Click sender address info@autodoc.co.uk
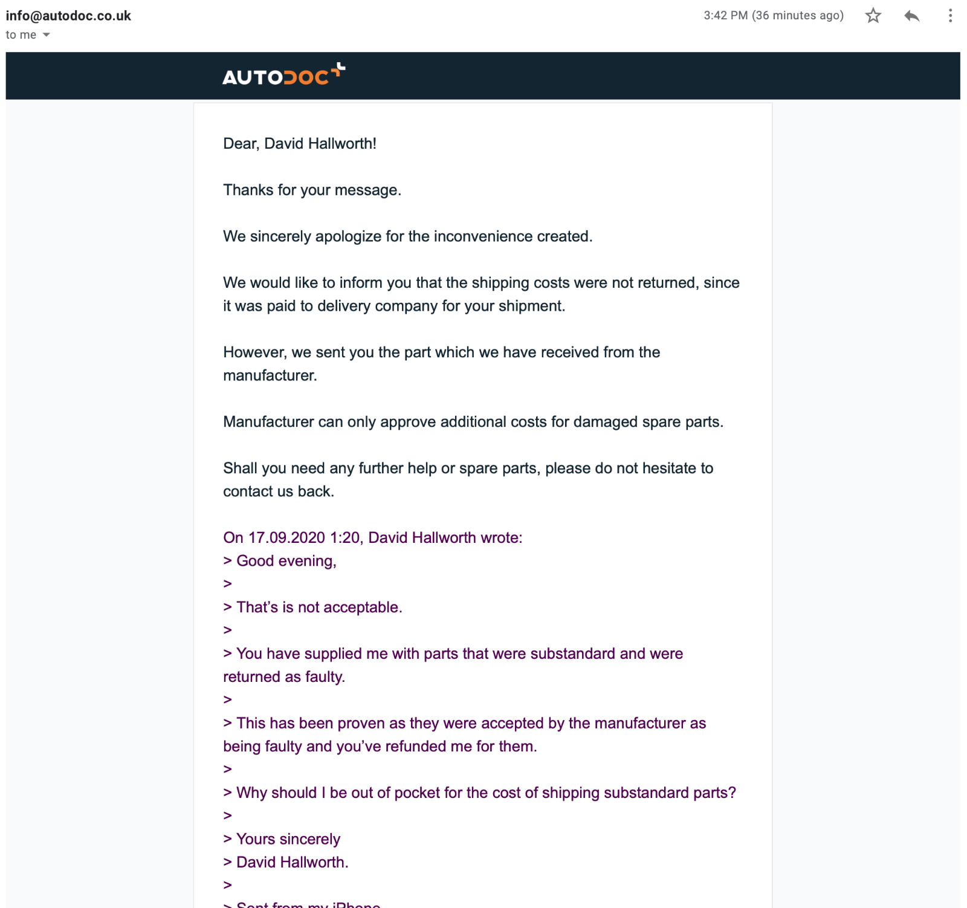This screenshot has height=908, width=967. point(68,16)
